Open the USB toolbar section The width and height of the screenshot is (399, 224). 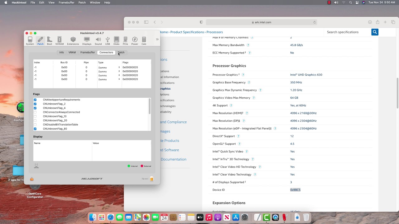[108, 41]
